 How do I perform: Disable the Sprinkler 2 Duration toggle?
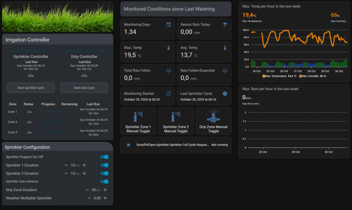pos(104,173)
